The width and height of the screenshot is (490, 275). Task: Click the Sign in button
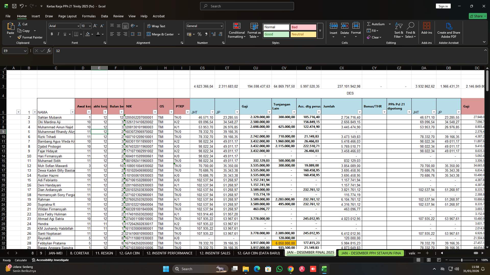(x=443, y=6)
